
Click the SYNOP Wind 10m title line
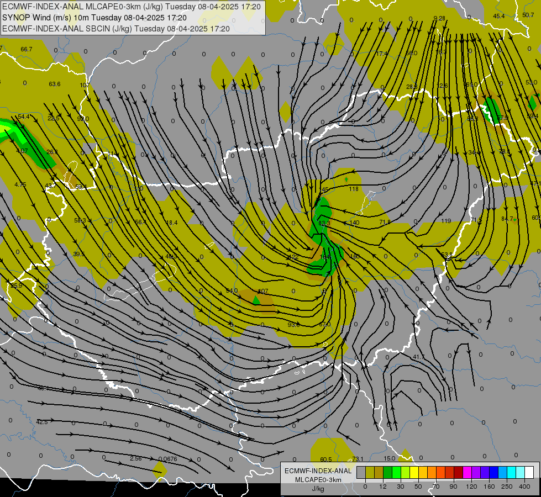point(94,18)
